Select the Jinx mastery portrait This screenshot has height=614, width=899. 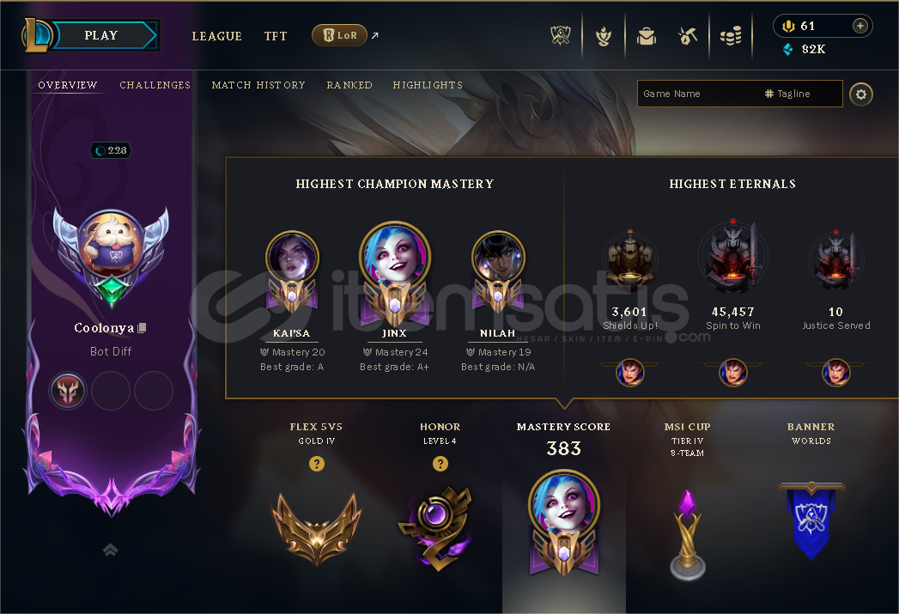click(394, 253)
